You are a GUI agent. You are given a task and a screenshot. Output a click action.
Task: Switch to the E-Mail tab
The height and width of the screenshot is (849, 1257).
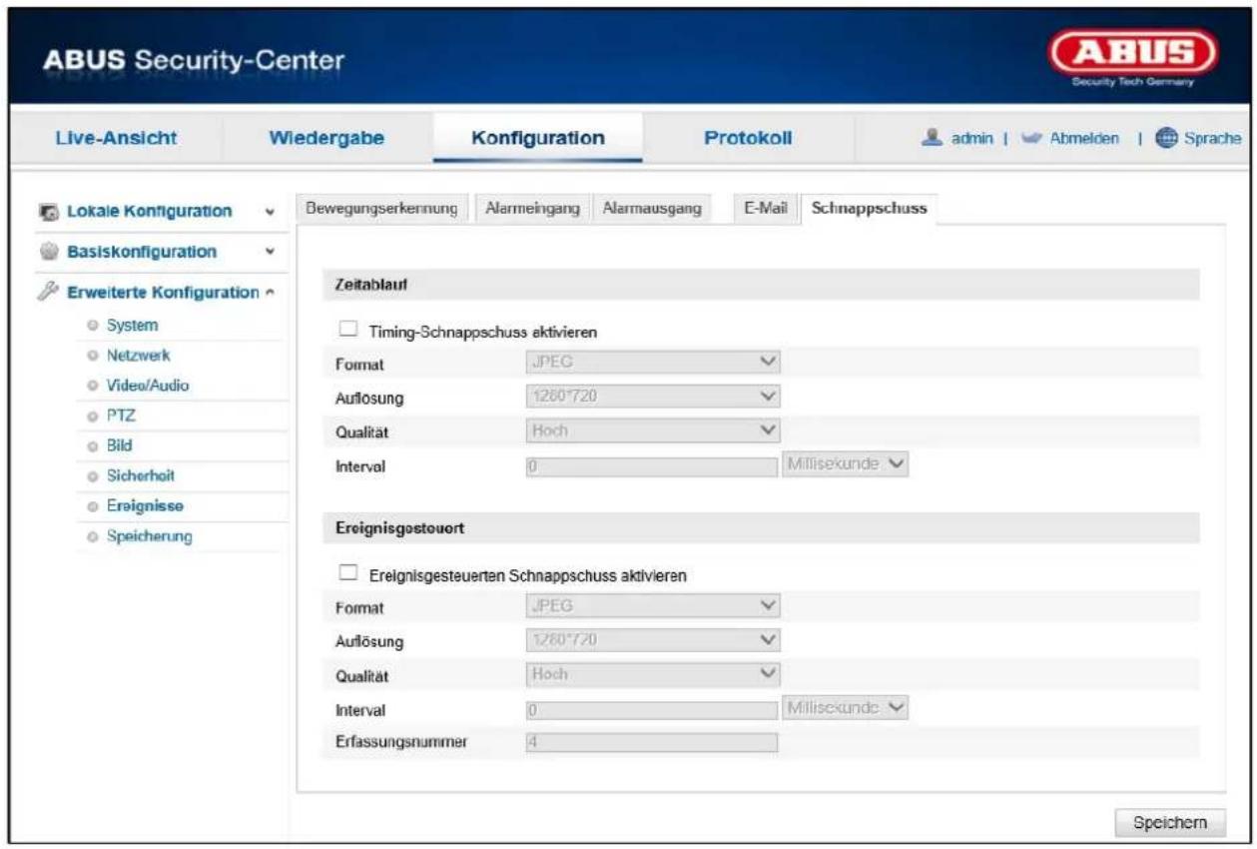point(766,208)
